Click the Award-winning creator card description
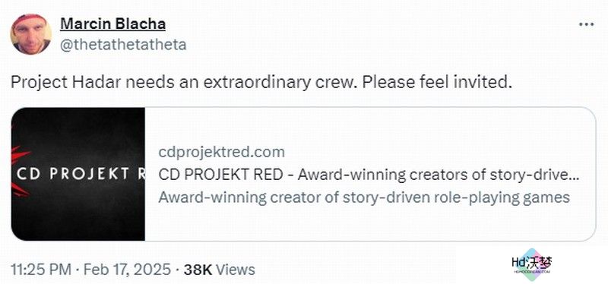 [x=364, y=197]
